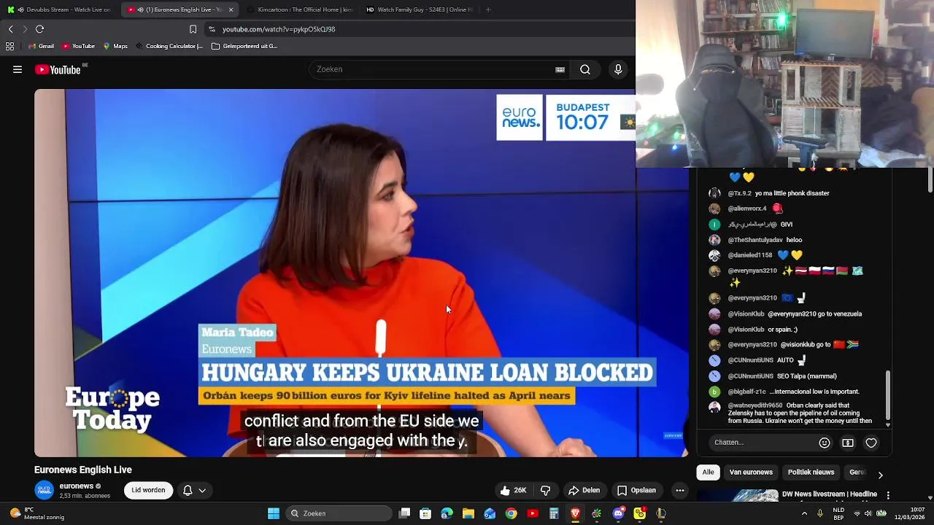Viewport: 934px width, 525px height.
Task: Open the NLD language input switcher
Action: (x=838, y=513)
